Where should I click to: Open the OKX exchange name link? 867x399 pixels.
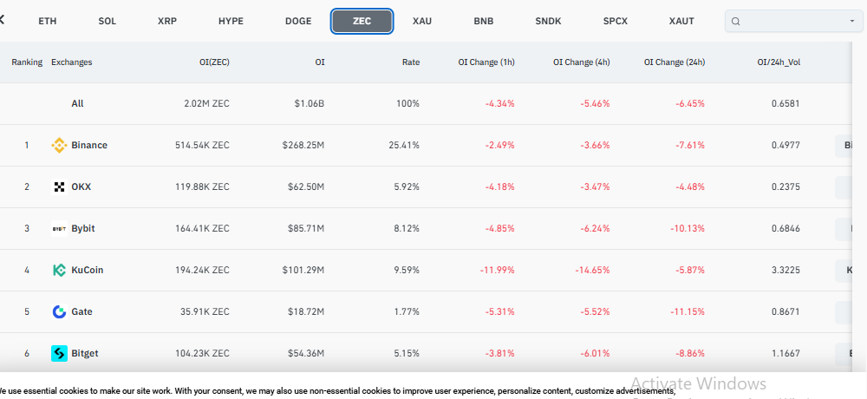(x=81, y=186)
